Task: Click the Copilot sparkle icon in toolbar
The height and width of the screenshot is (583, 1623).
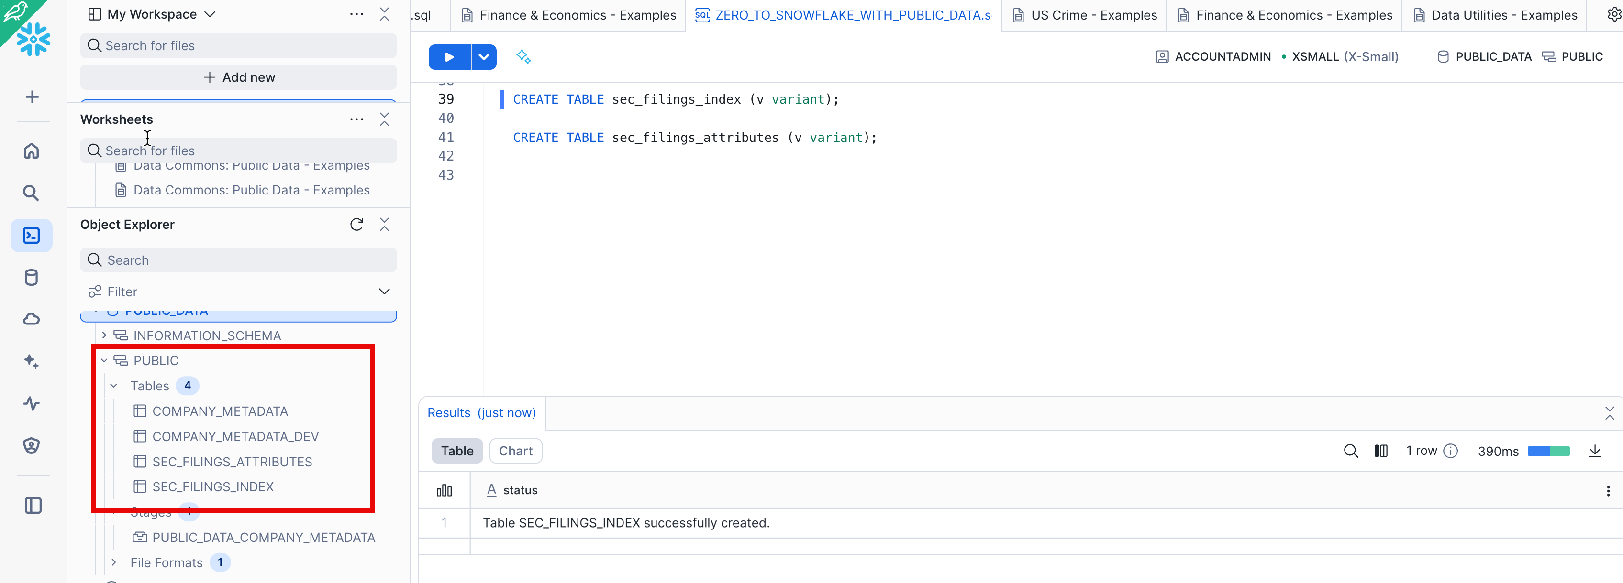Action: tap(523, 57)
